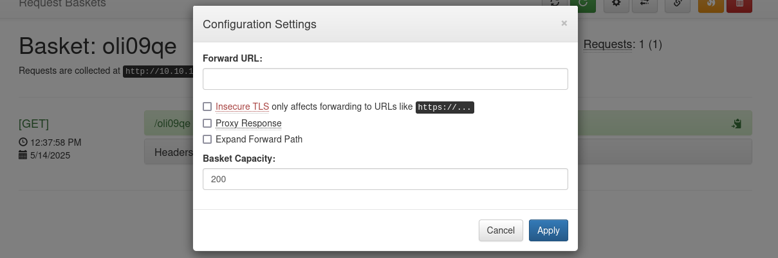The image size is (778, 258).
Task: Open settings via the gear icon
Action: (x=616, y=4)
